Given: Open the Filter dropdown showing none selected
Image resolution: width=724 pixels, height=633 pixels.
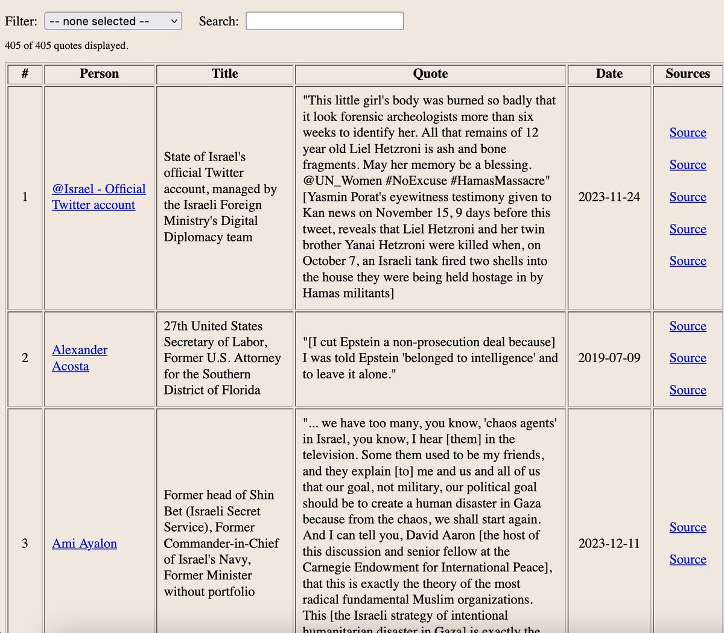Looking at the screenshot, I should coord(113,21).
